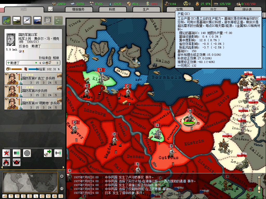Select the continents region map filter icon
This screenshot has height=199, width=266.
[x=42, y=196]
